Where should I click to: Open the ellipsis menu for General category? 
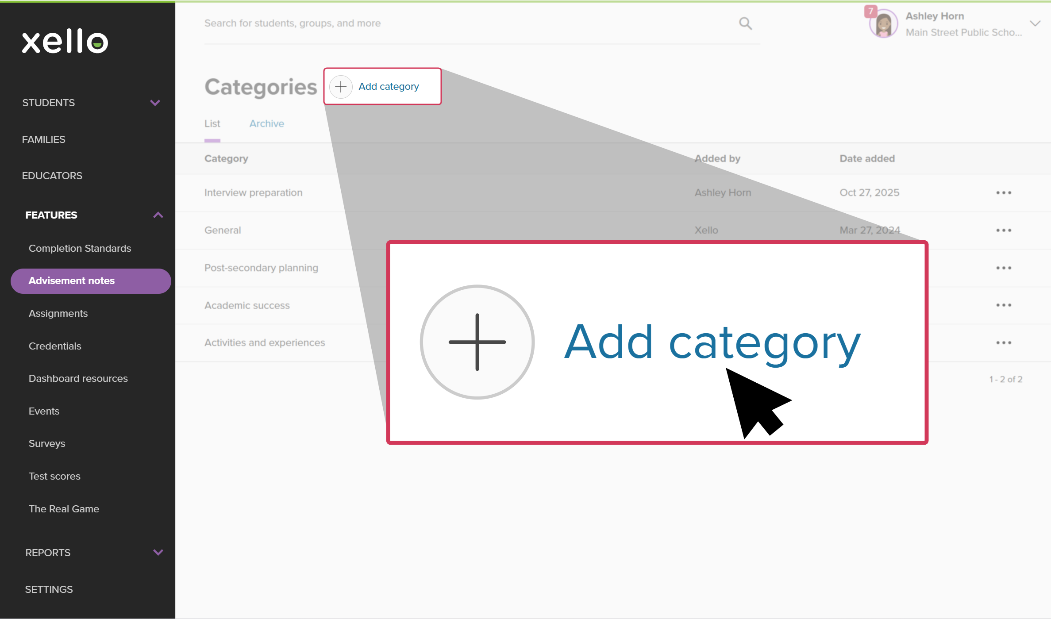click(1004, 230)
